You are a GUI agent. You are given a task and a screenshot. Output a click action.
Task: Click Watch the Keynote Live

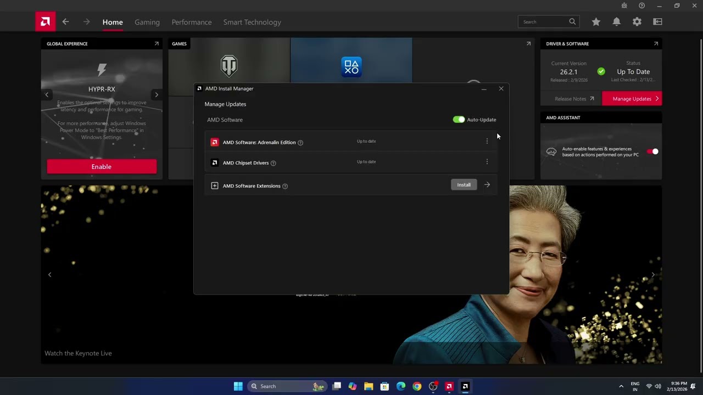click(x=78, y=353)
